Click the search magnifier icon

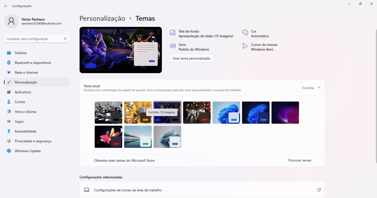pyautogui.click(x=65, y=39)
